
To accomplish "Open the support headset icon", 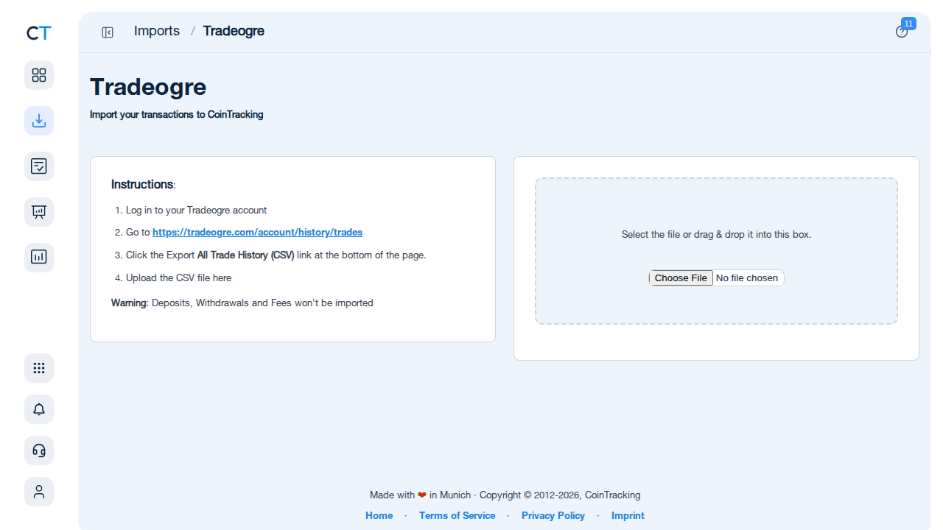I will (39, 451).
